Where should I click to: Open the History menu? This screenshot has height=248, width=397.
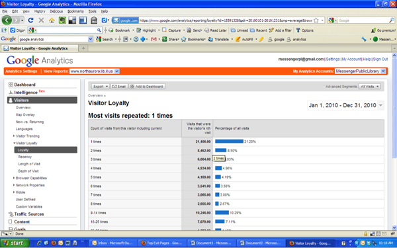point(40,11)
